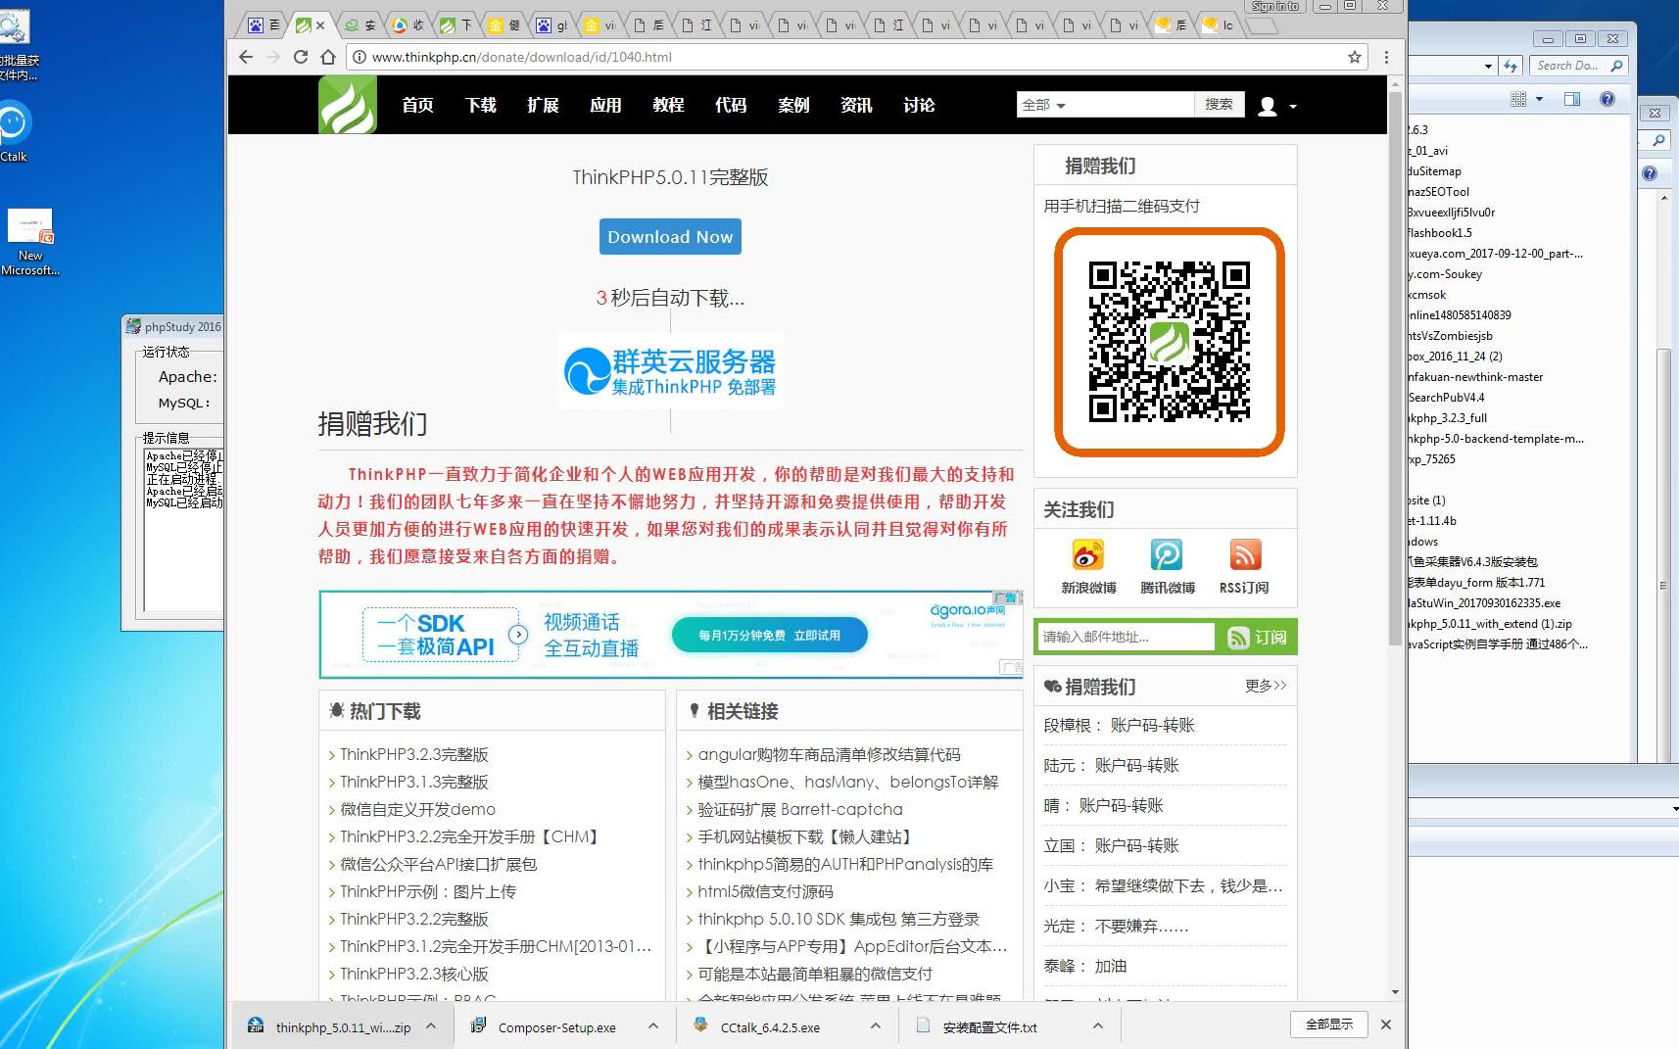Close the downloads bar
Image resolution: width=1679 pixels, height=1049 pixels.
[x=1386, y=1025]
